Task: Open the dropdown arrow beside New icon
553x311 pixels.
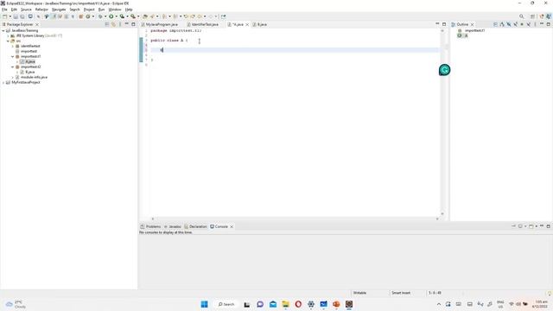Action: pyautogui.click(x=10, y=16)
